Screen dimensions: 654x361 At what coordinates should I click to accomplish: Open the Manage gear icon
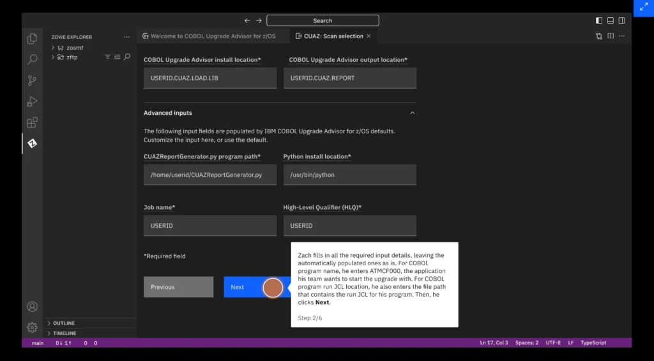32,327
